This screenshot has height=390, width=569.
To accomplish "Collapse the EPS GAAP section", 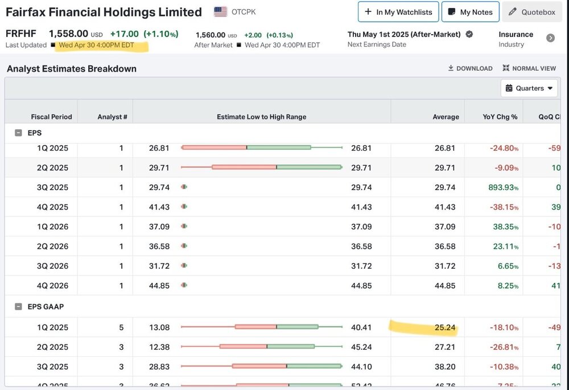I will [19, 306].
